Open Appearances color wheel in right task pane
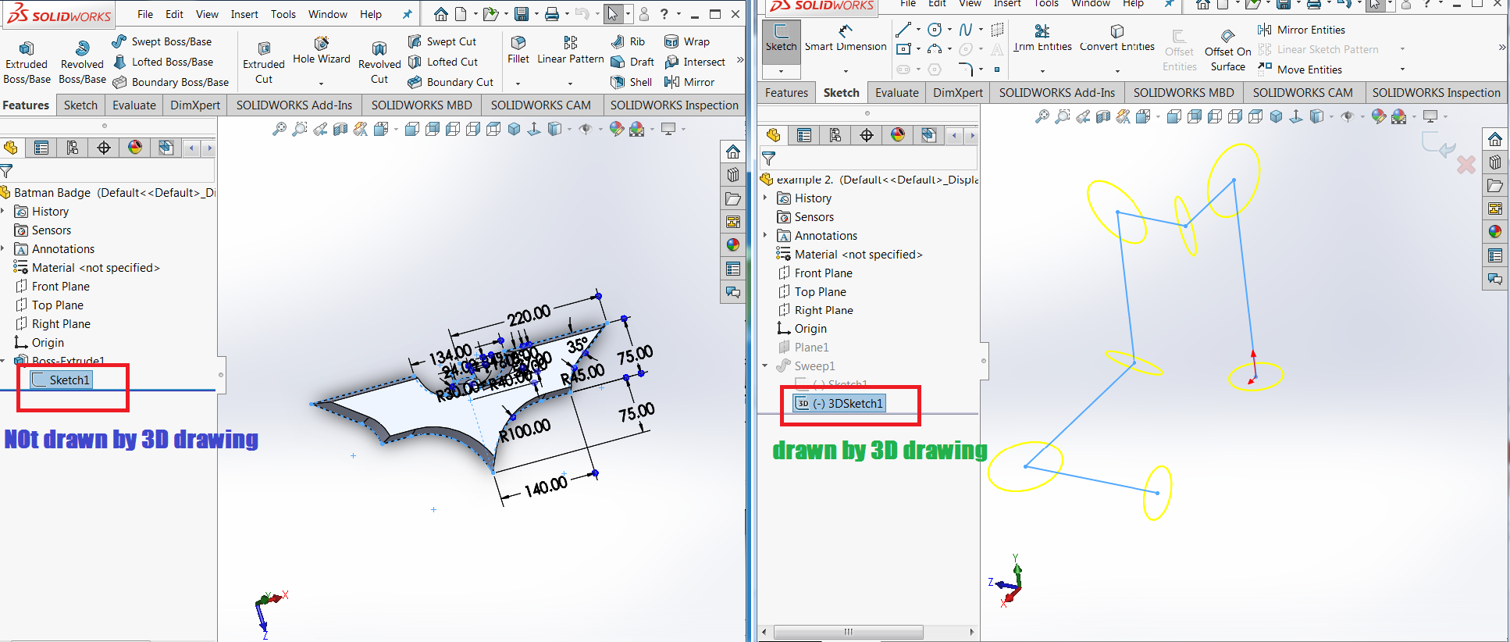This screenshot has width=1510, height=642. click(x=1494, y=232)
